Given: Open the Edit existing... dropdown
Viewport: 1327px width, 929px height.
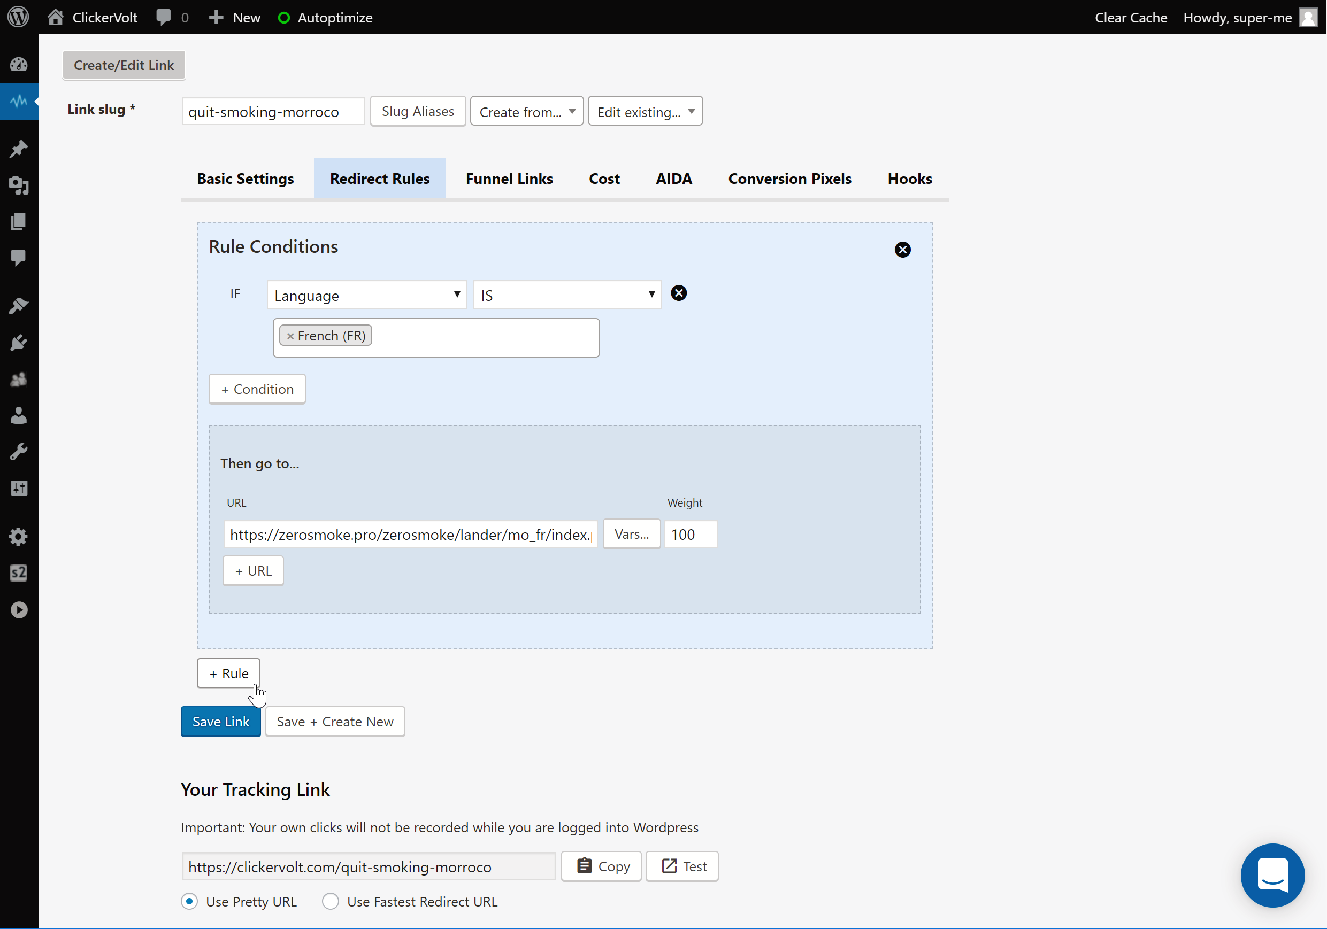Looking at the screenshot, I should coord(645,111).
